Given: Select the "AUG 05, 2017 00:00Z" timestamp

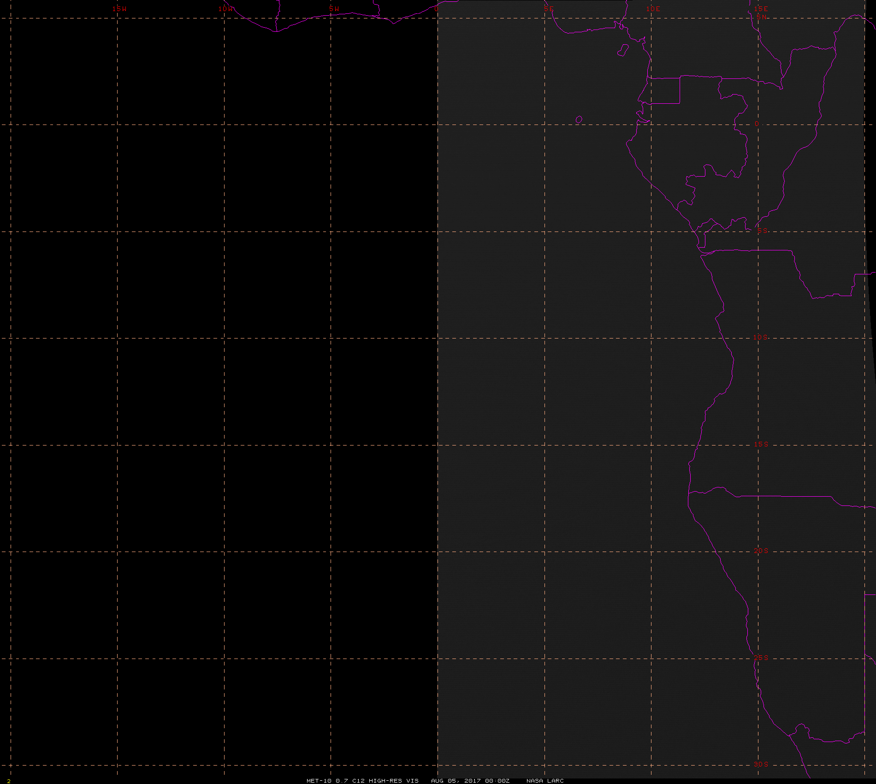Looking at the screenshot, I should point(470,780).
